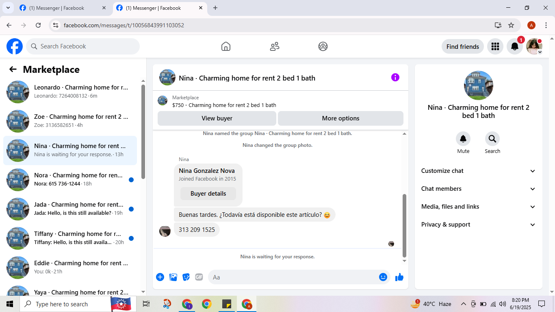555x312 pixels.
Task: Expand Chat members section
Action: click(x=478, y=189)
